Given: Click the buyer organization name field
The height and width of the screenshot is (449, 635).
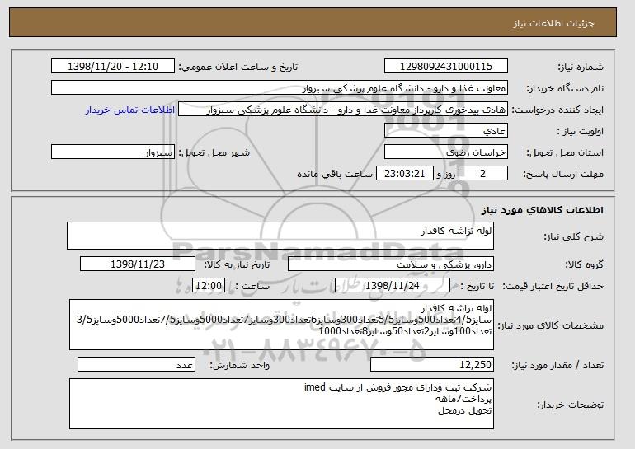Looking at the screenshot, I should (280, 88).
